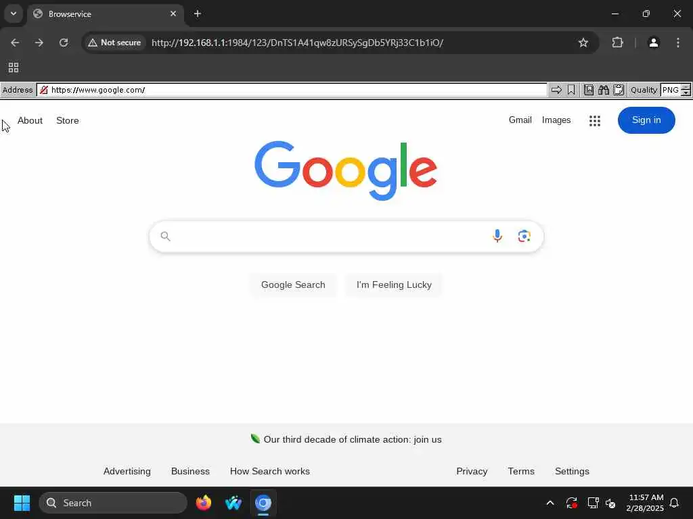Click the Browservice go arrow button
The image size is (693, 519).
point(556,90)
